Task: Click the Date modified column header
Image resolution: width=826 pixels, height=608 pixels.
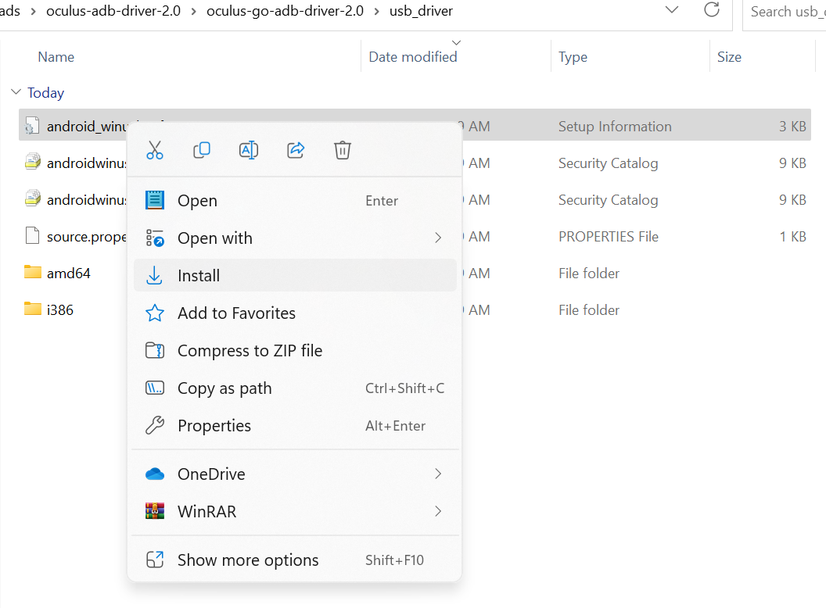Action: (x=413, y=57)
